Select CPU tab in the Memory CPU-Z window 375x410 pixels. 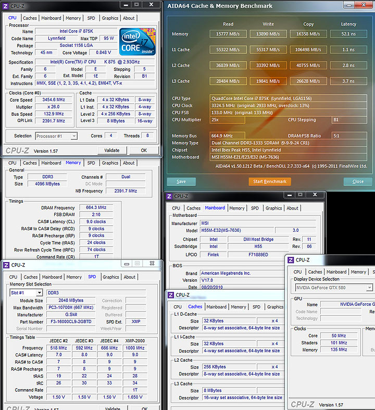12,163
